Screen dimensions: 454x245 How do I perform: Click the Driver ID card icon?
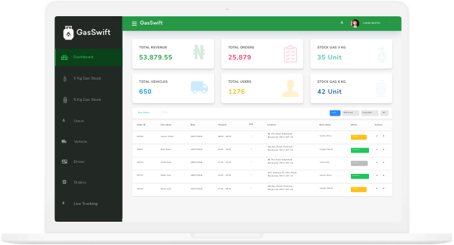tap(64, 162)
